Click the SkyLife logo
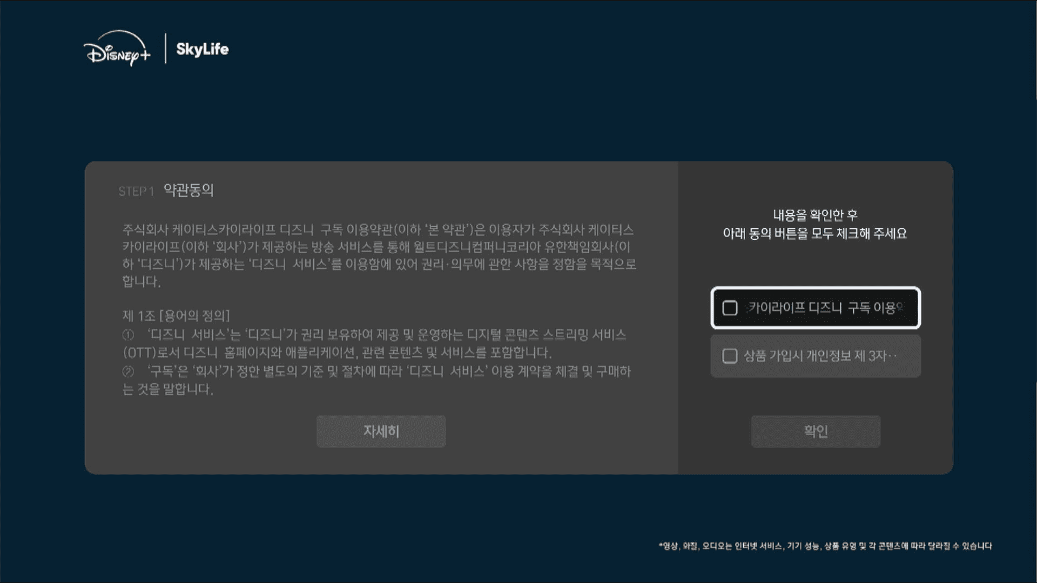Viewport: 1037px width, 583px height. pyautogui.click(x=202, y=50)
